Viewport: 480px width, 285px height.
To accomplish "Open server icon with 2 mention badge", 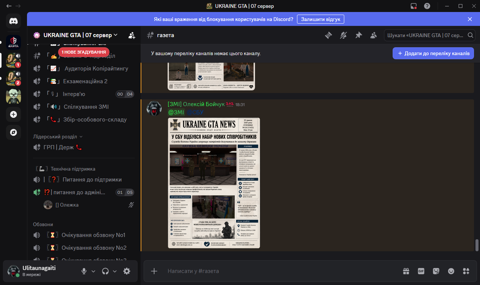I will pos(13,78).
